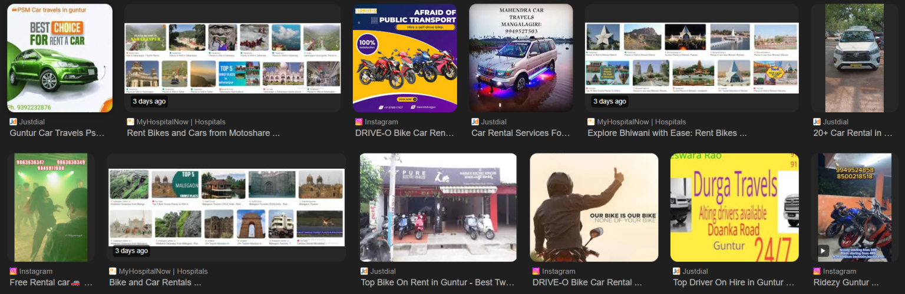Click 'Justdial' source name under white Toyota photo
Screen dimensions: 905x294
836,122
